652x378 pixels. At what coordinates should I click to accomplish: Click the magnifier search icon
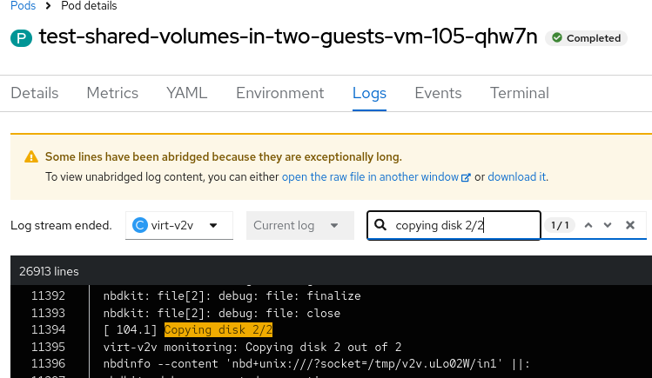(380, 225)
